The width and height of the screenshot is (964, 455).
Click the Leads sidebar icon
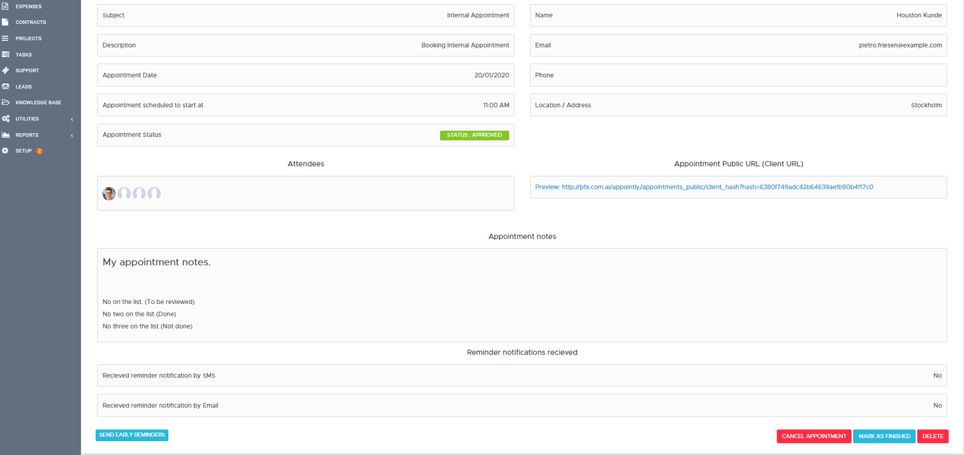[x=5, y=87]
